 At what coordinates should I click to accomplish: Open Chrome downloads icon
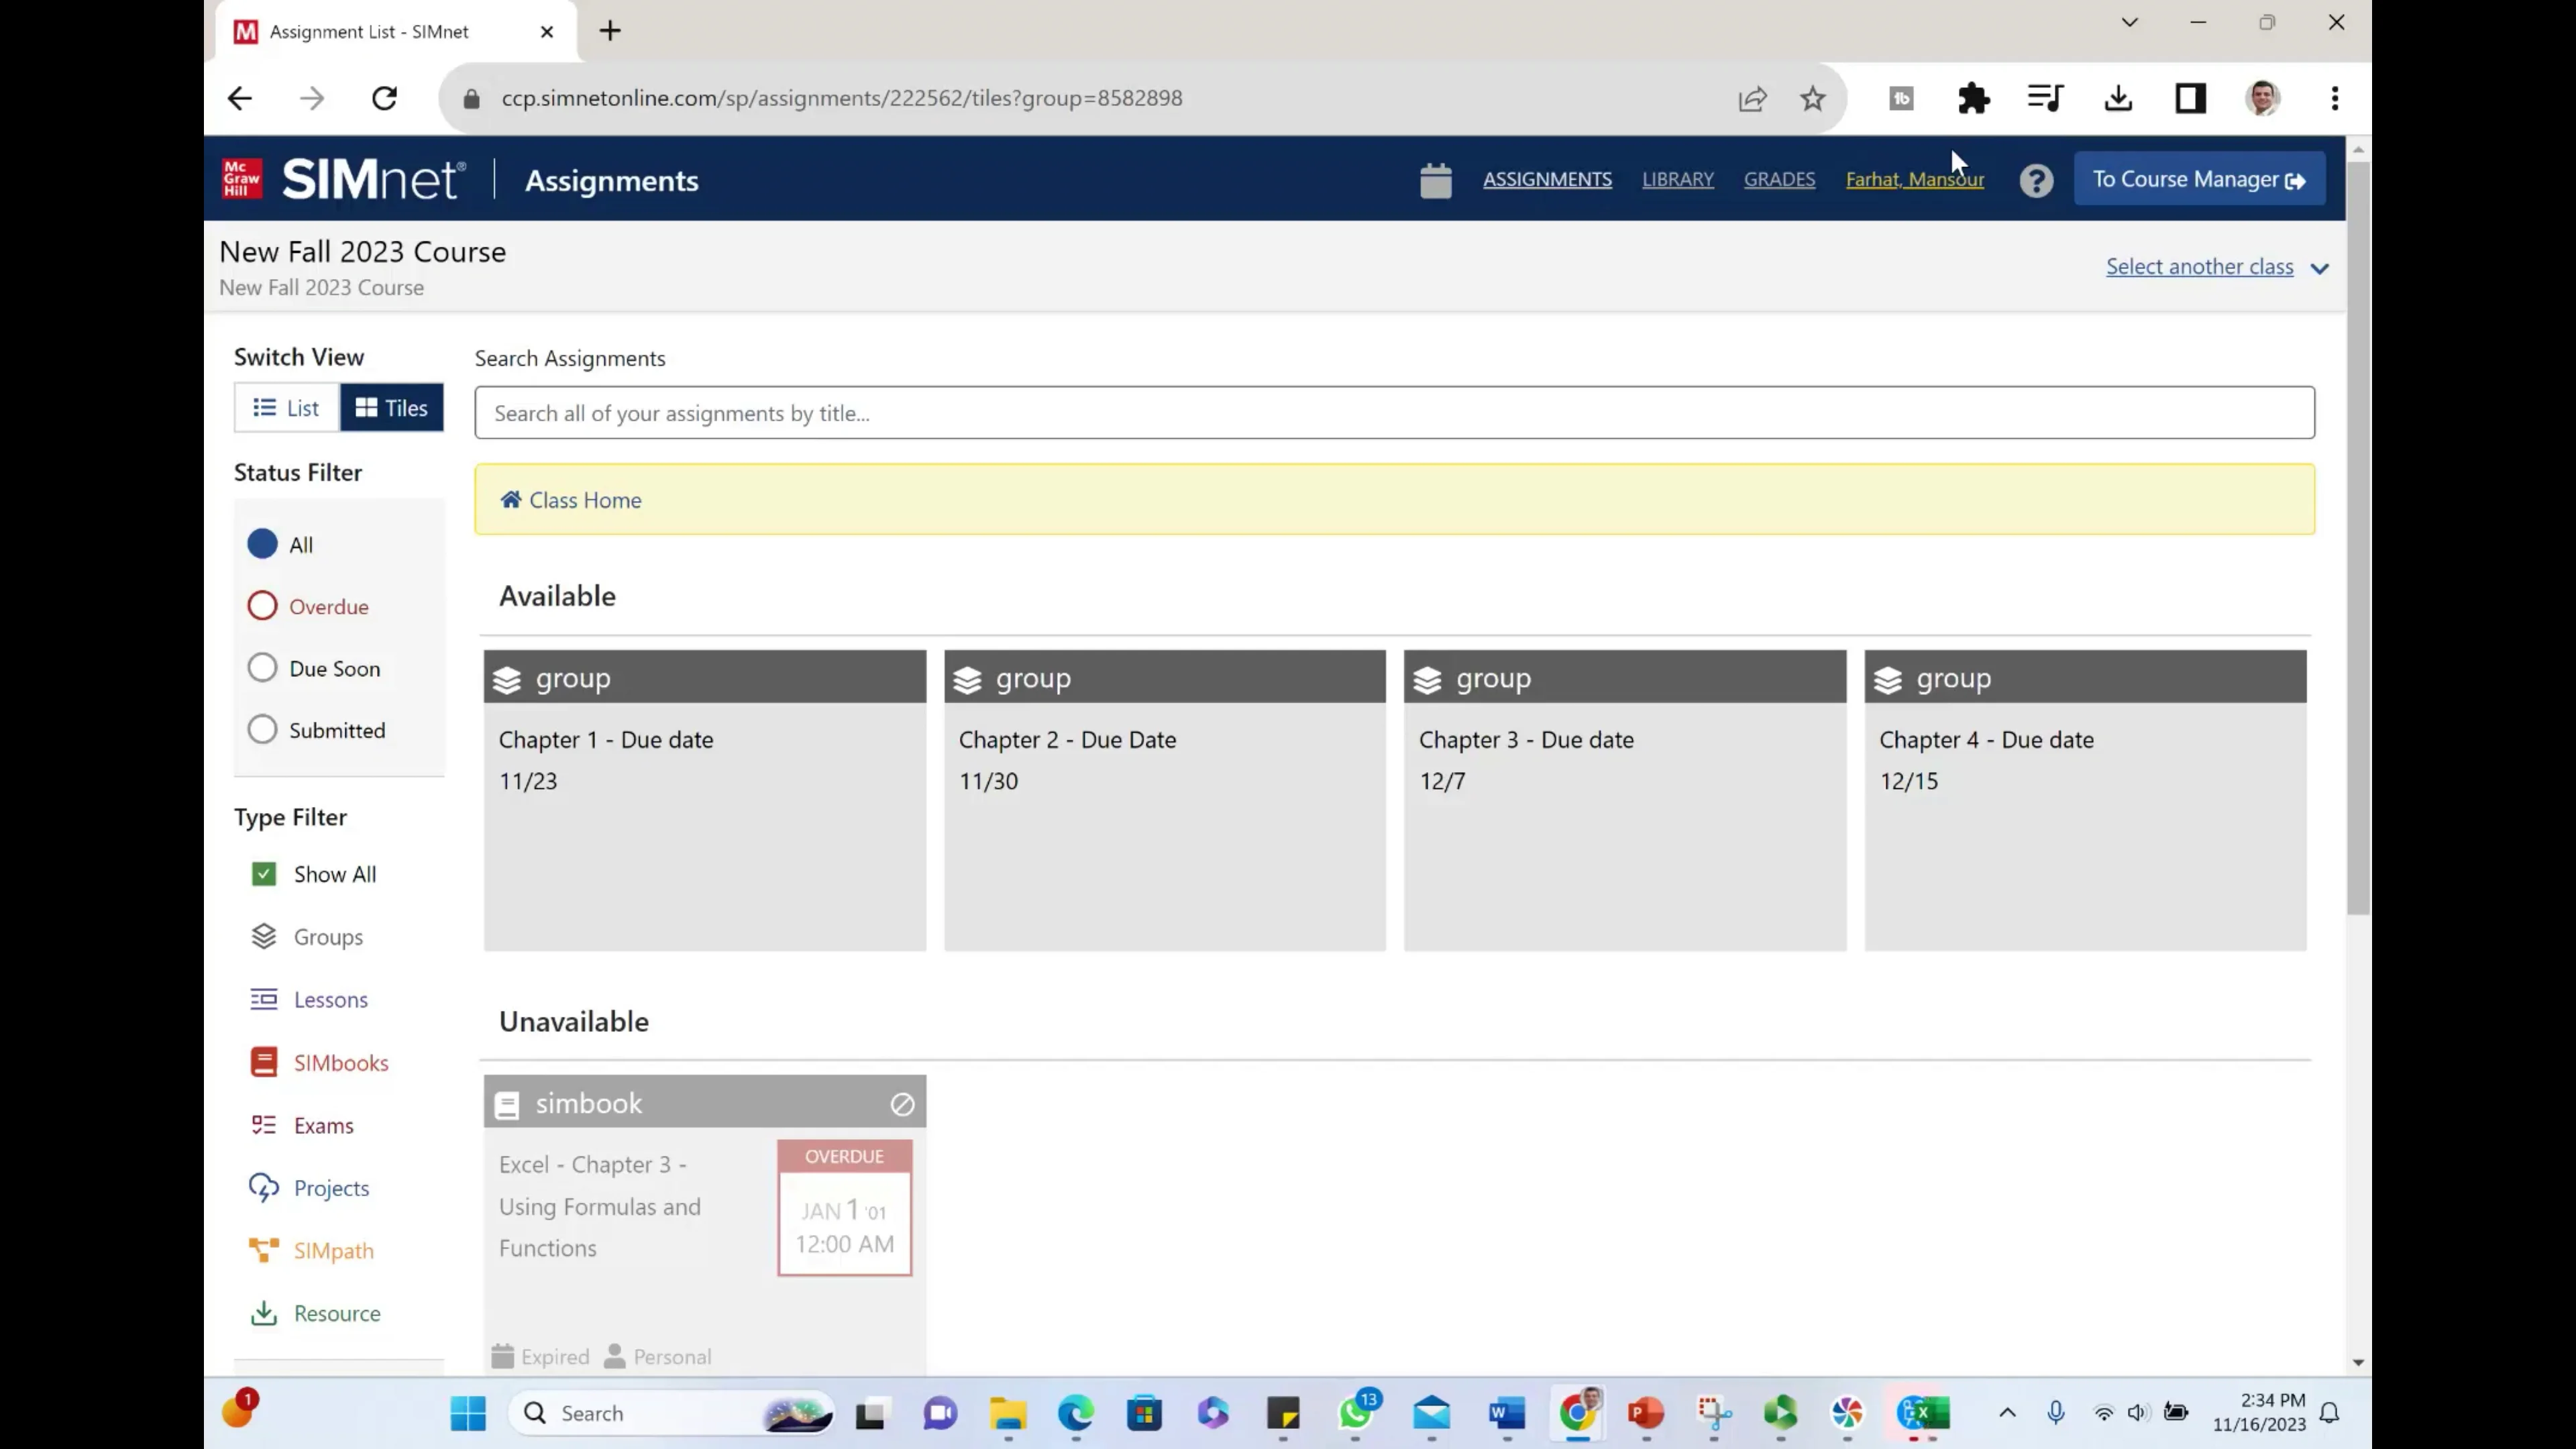2118,98
